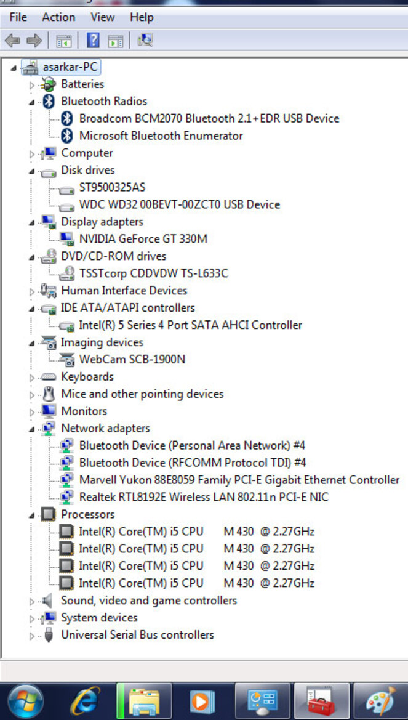408x720 pixels.
Task: Click the Computer category label
Action: (87, 153)
